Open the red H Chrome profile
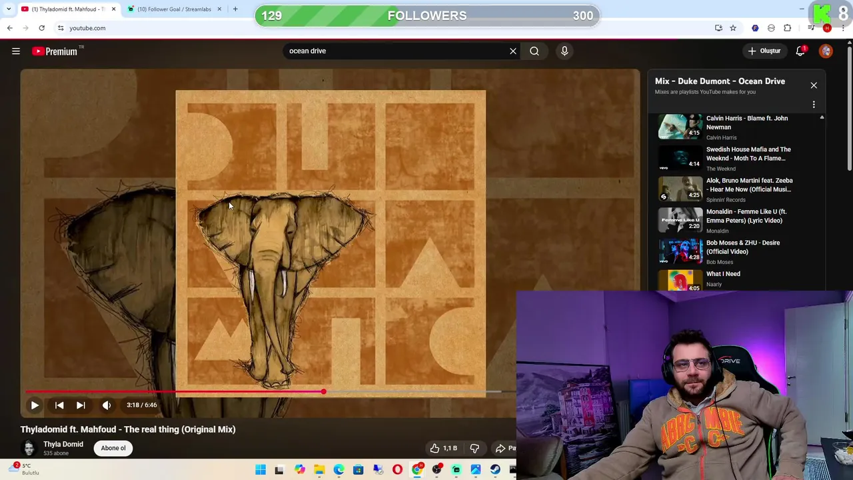This screenshot has height=480, width=853. point(827,28)
